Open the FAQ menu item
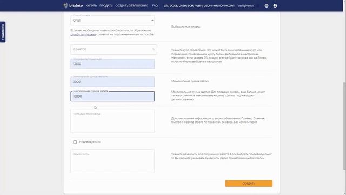Image resolution: width=346 pixels, height=195 pixels. 155,6
